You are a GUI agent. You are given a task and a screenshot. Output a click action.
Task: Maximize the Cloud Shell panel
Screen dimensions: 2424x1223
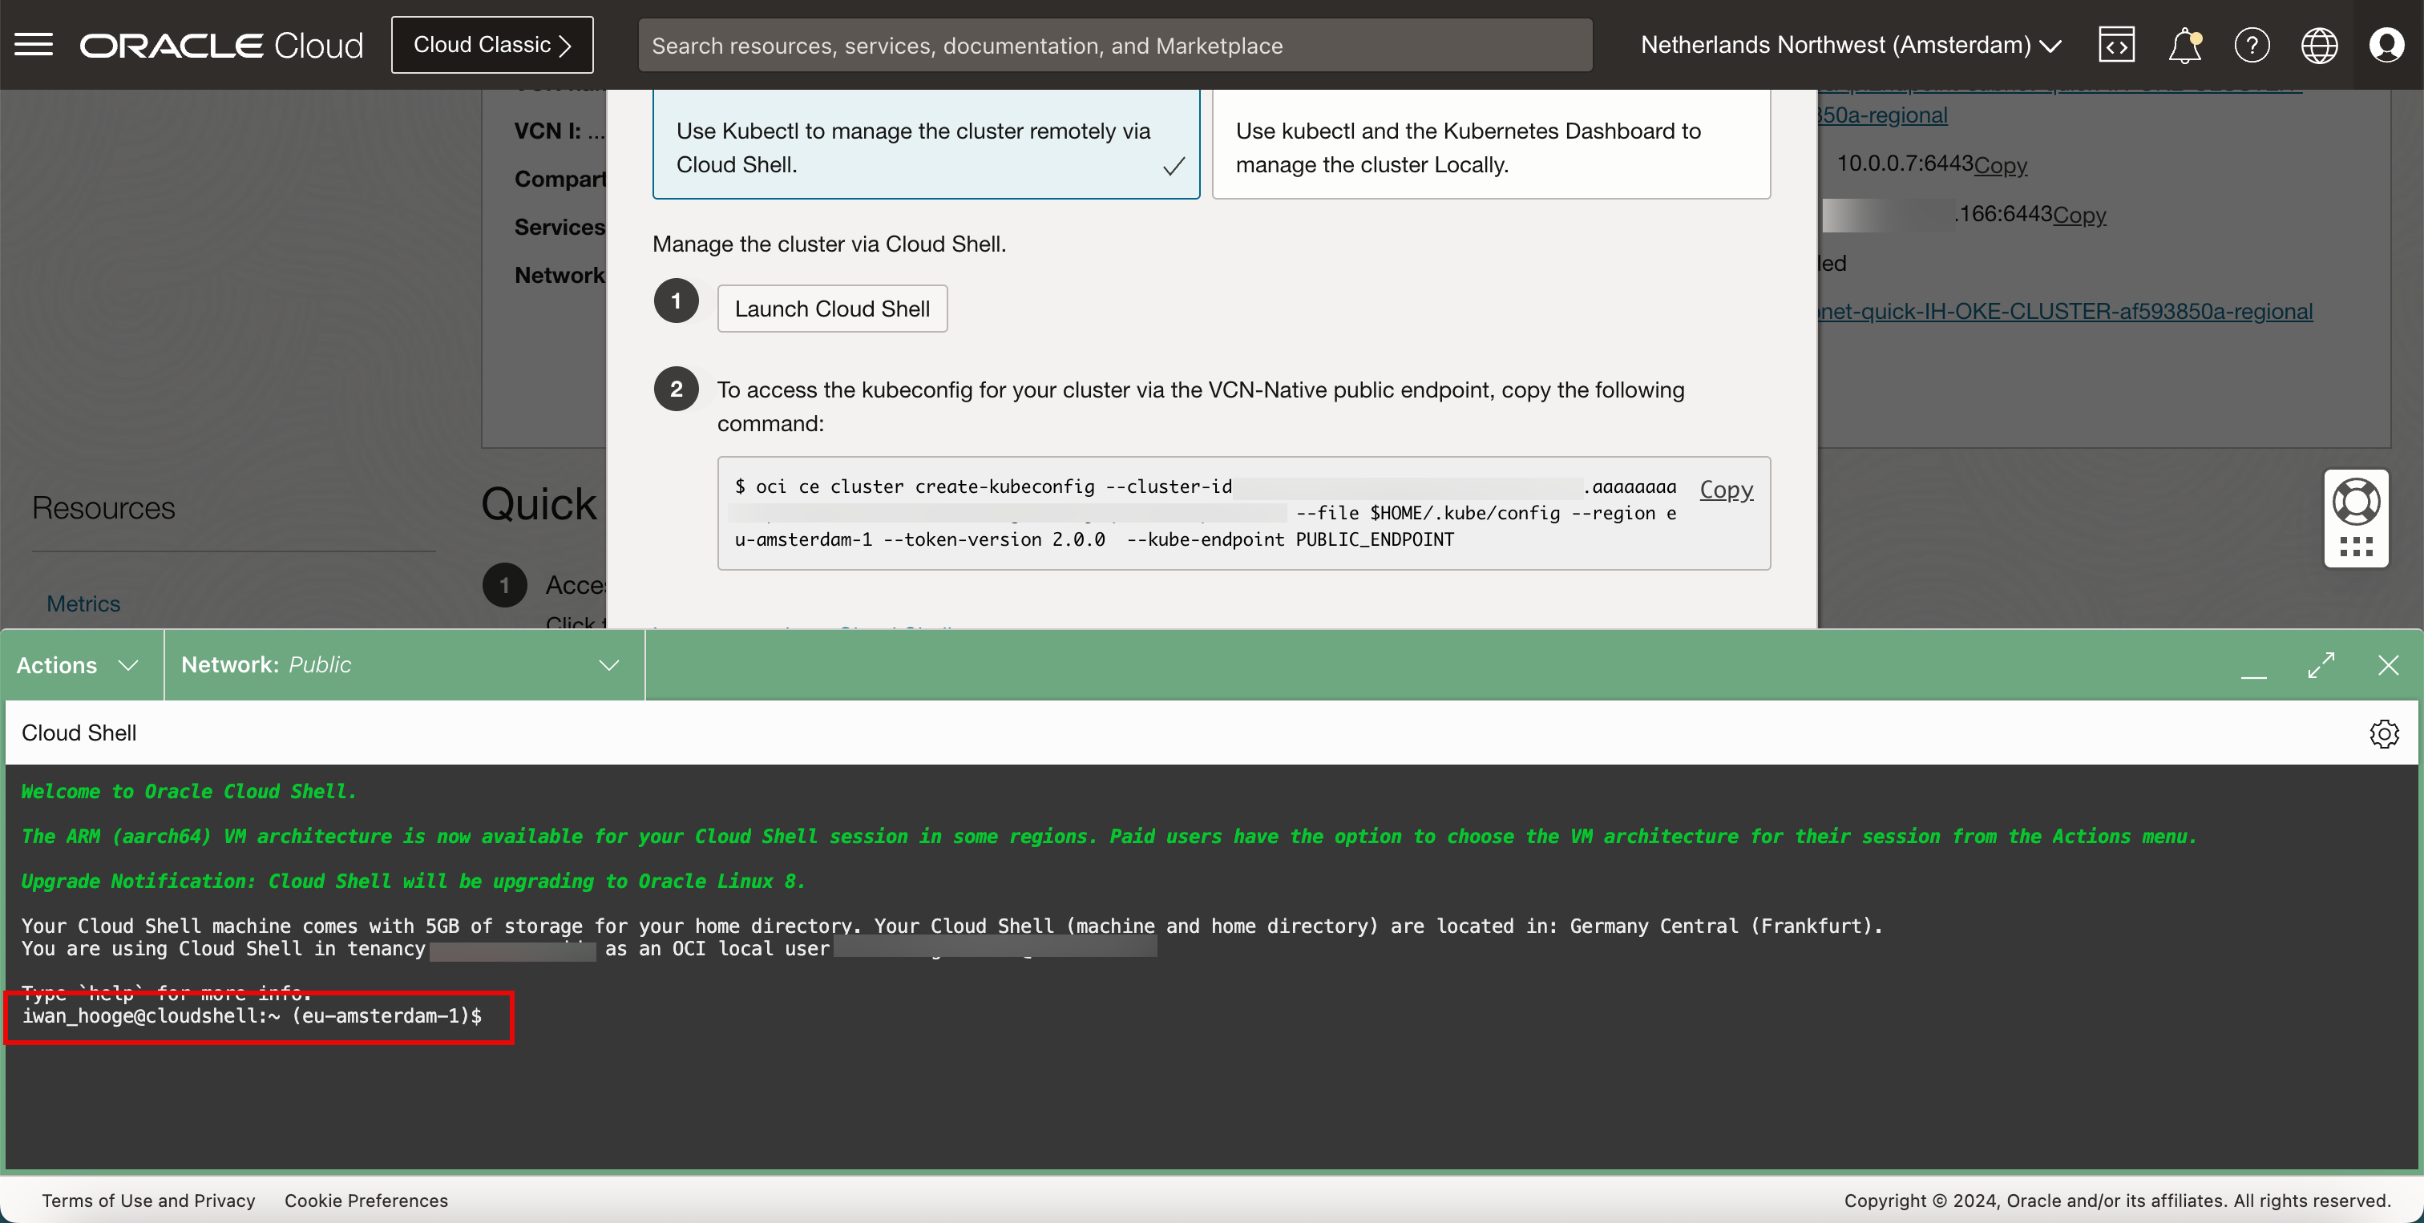2321,665
